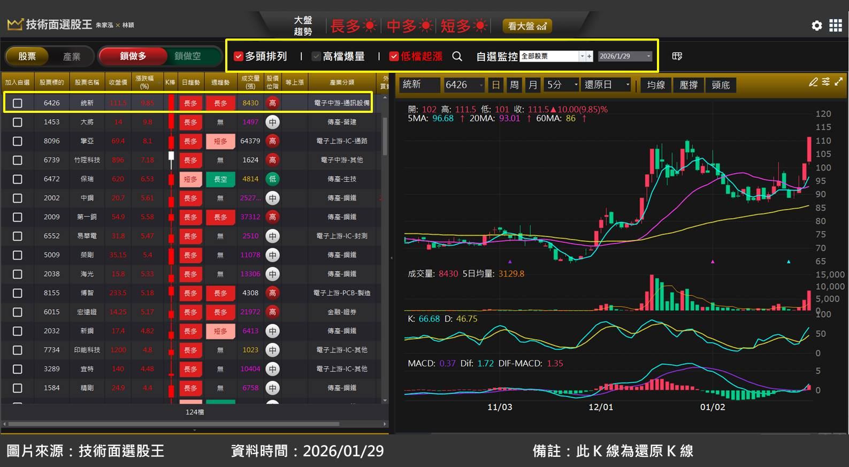
Task: Click the K-bar candle for 竹陞科技
Action: pyautogui.click(x=171, y=160)
